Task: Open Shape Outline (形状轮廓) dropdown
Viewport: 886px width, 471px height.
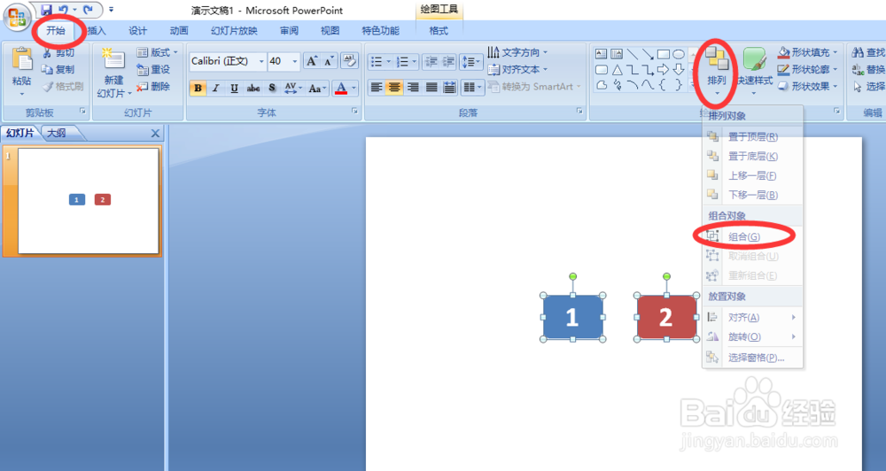Action: 807,69
